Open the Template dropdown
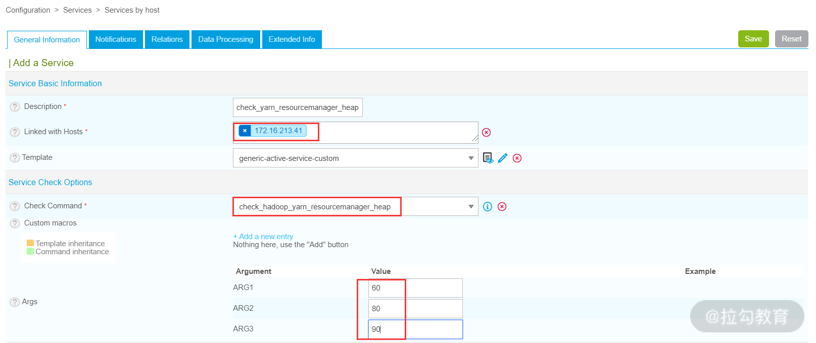 (x=356, y=158)
